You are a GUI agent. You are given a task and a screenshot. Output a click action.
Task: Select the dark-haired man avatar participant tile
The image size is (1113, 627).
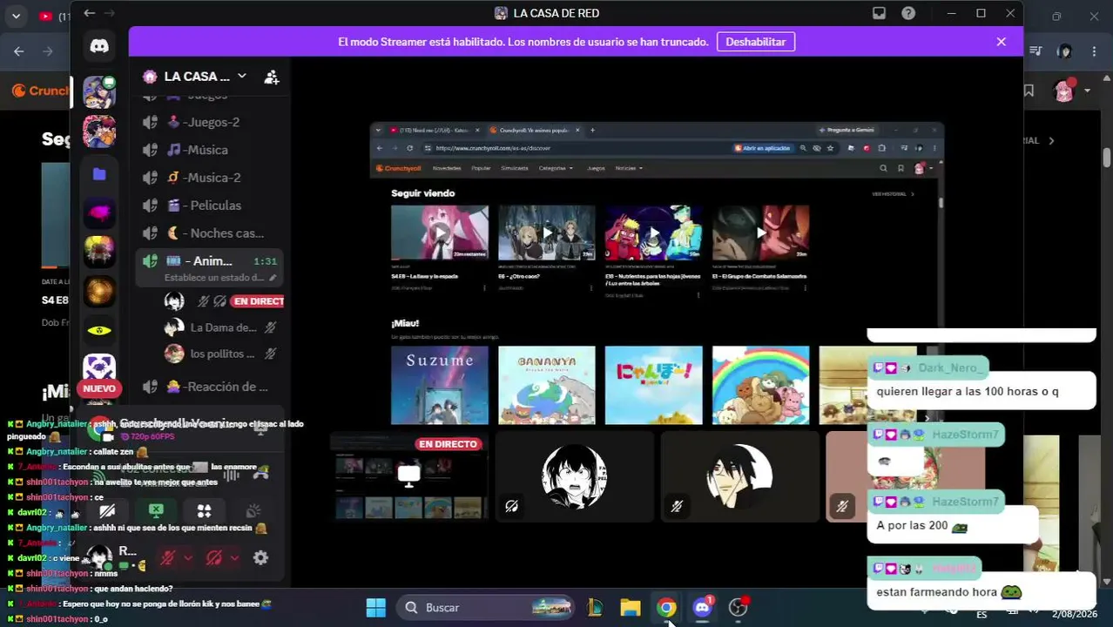coord(739,475)
